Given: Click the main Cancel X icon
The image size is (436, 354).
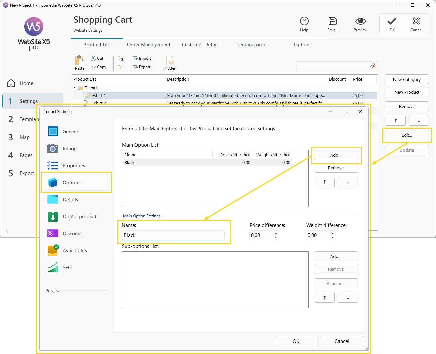Looking at the screenshot, I should pyautogui.click(x=416, y=21).
